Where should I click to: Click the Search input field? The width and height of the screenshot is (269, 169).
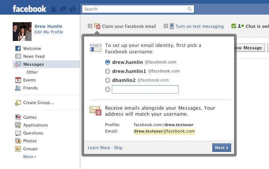134,9
